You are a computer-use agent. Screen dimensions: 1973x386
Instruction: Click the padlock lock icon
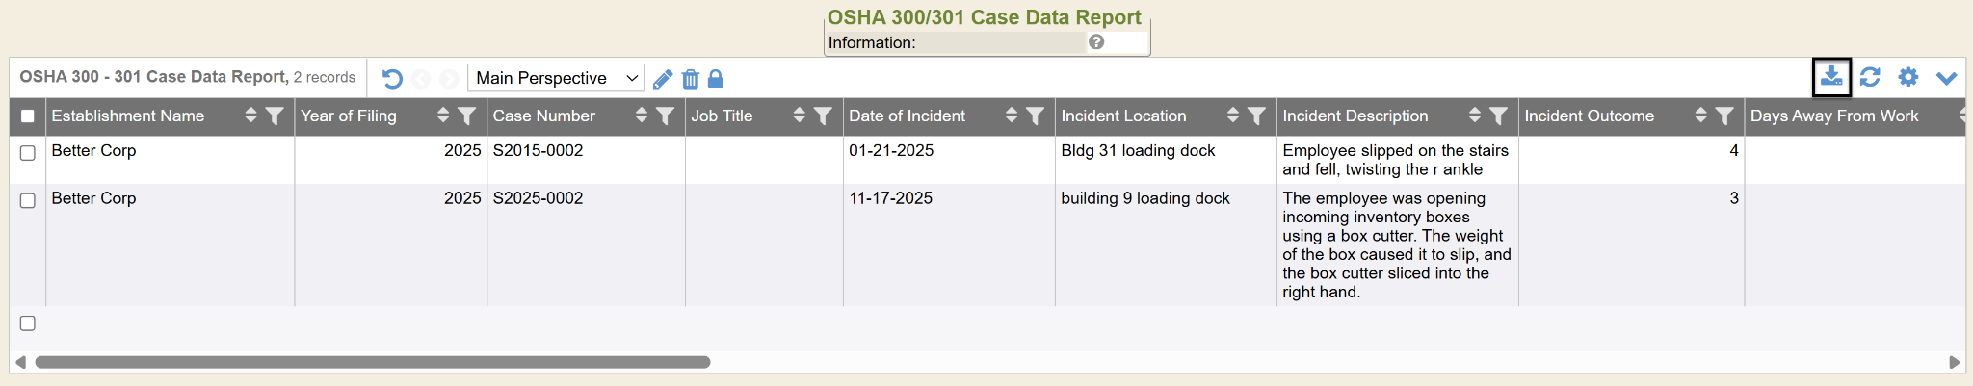pos(715,79)
